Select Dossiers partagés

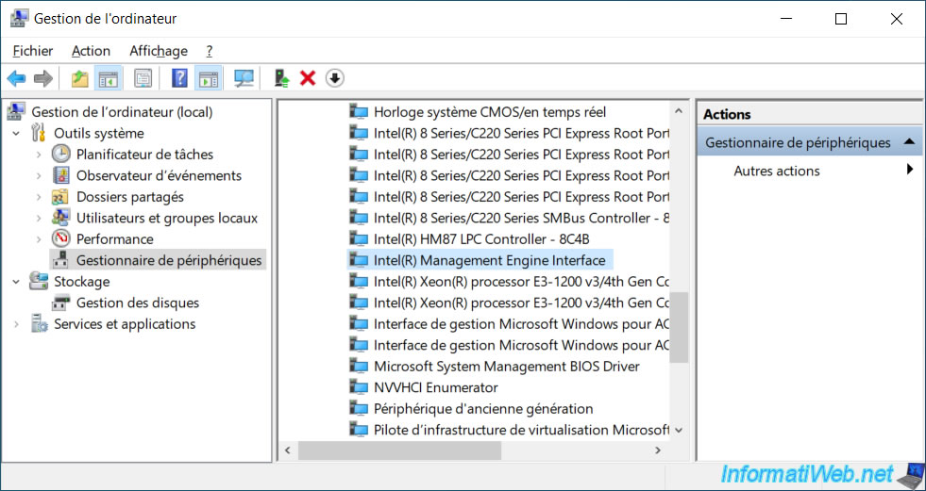(x=130, y=197)
